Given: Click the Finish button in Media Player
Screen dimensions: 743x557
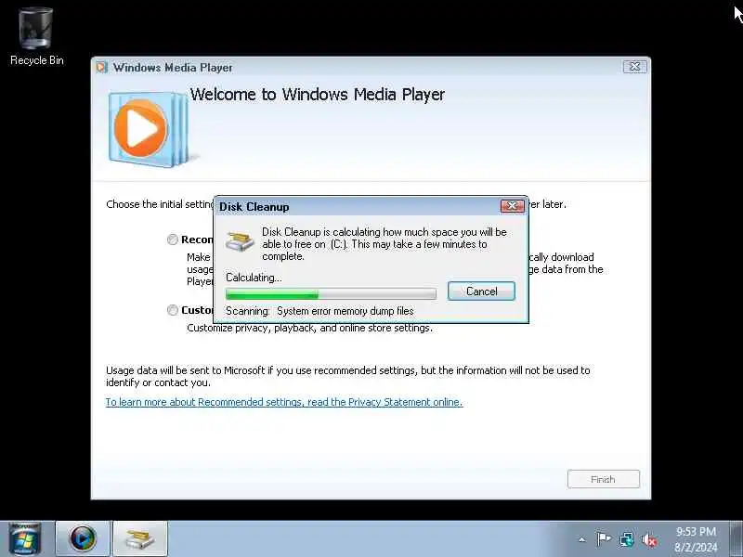Looking at the screenshot, I should pyautogui.click(x=603, y=479).
